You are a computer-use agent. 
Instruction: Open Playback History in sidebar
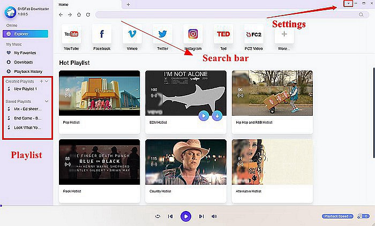[28, 72]
